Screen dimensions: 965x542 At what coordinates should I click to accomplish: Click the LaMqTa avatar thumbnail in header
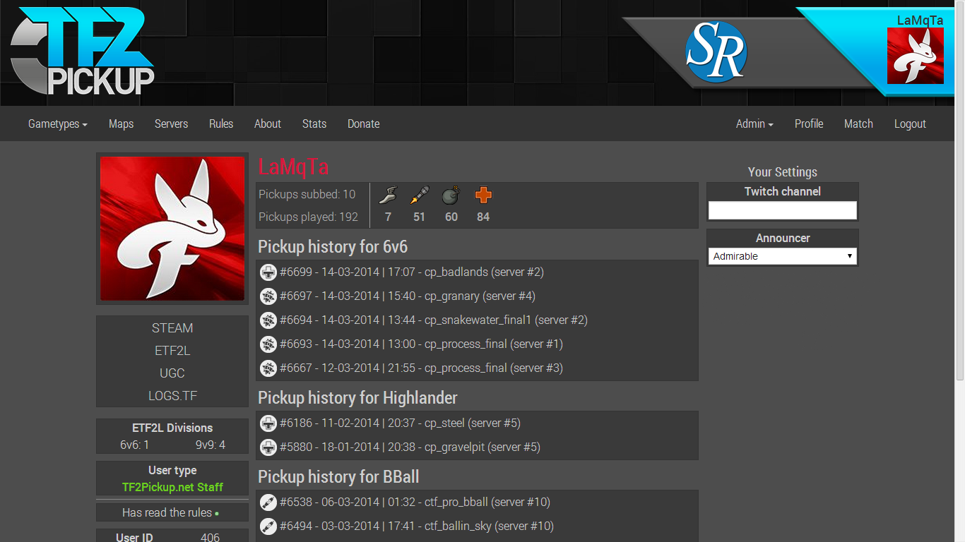pos(915,56)
